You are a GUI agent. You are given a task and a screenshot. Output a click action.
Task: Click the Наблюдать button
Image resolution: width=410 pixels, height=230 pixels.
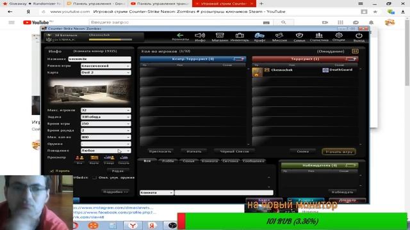pyautogui.click(x=342, y=192)
